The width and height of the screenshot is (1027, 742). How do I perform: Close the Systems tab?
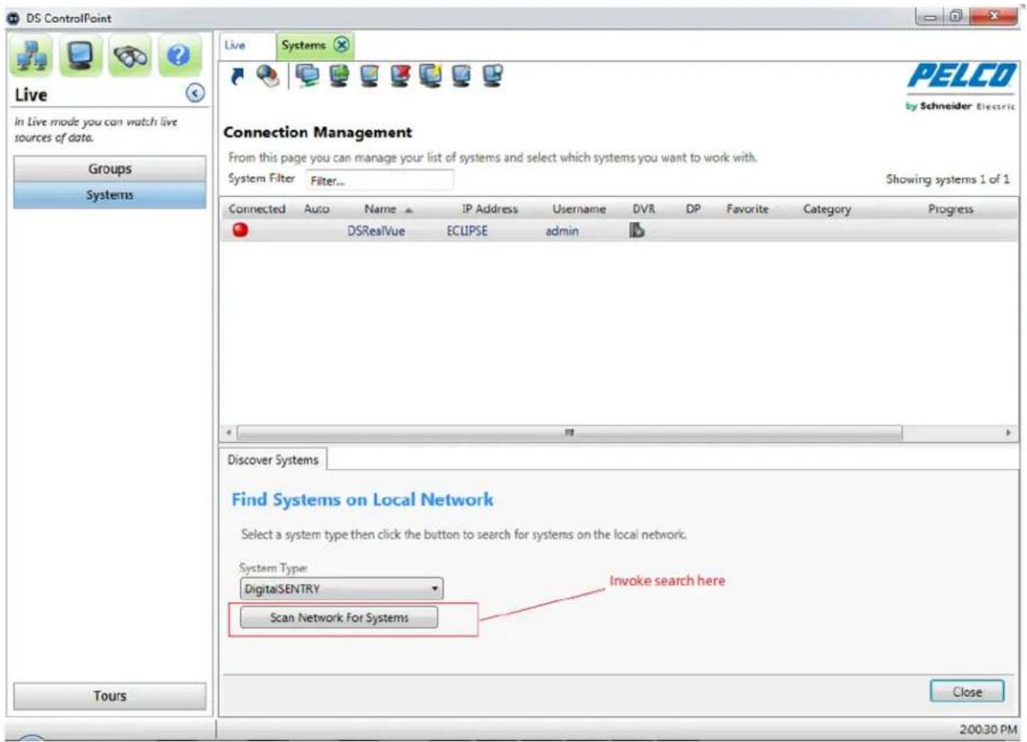click(341, 45)
